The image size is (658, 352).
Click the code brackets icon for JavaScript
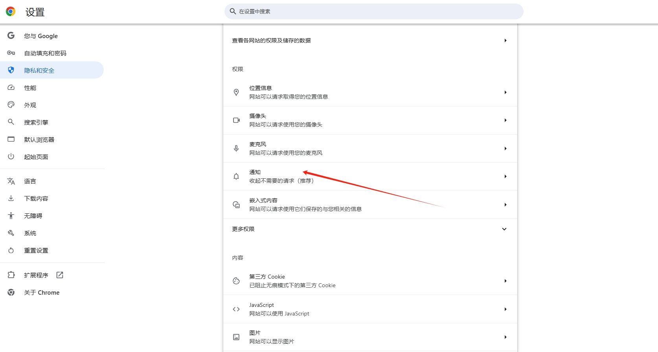point(236,309)
